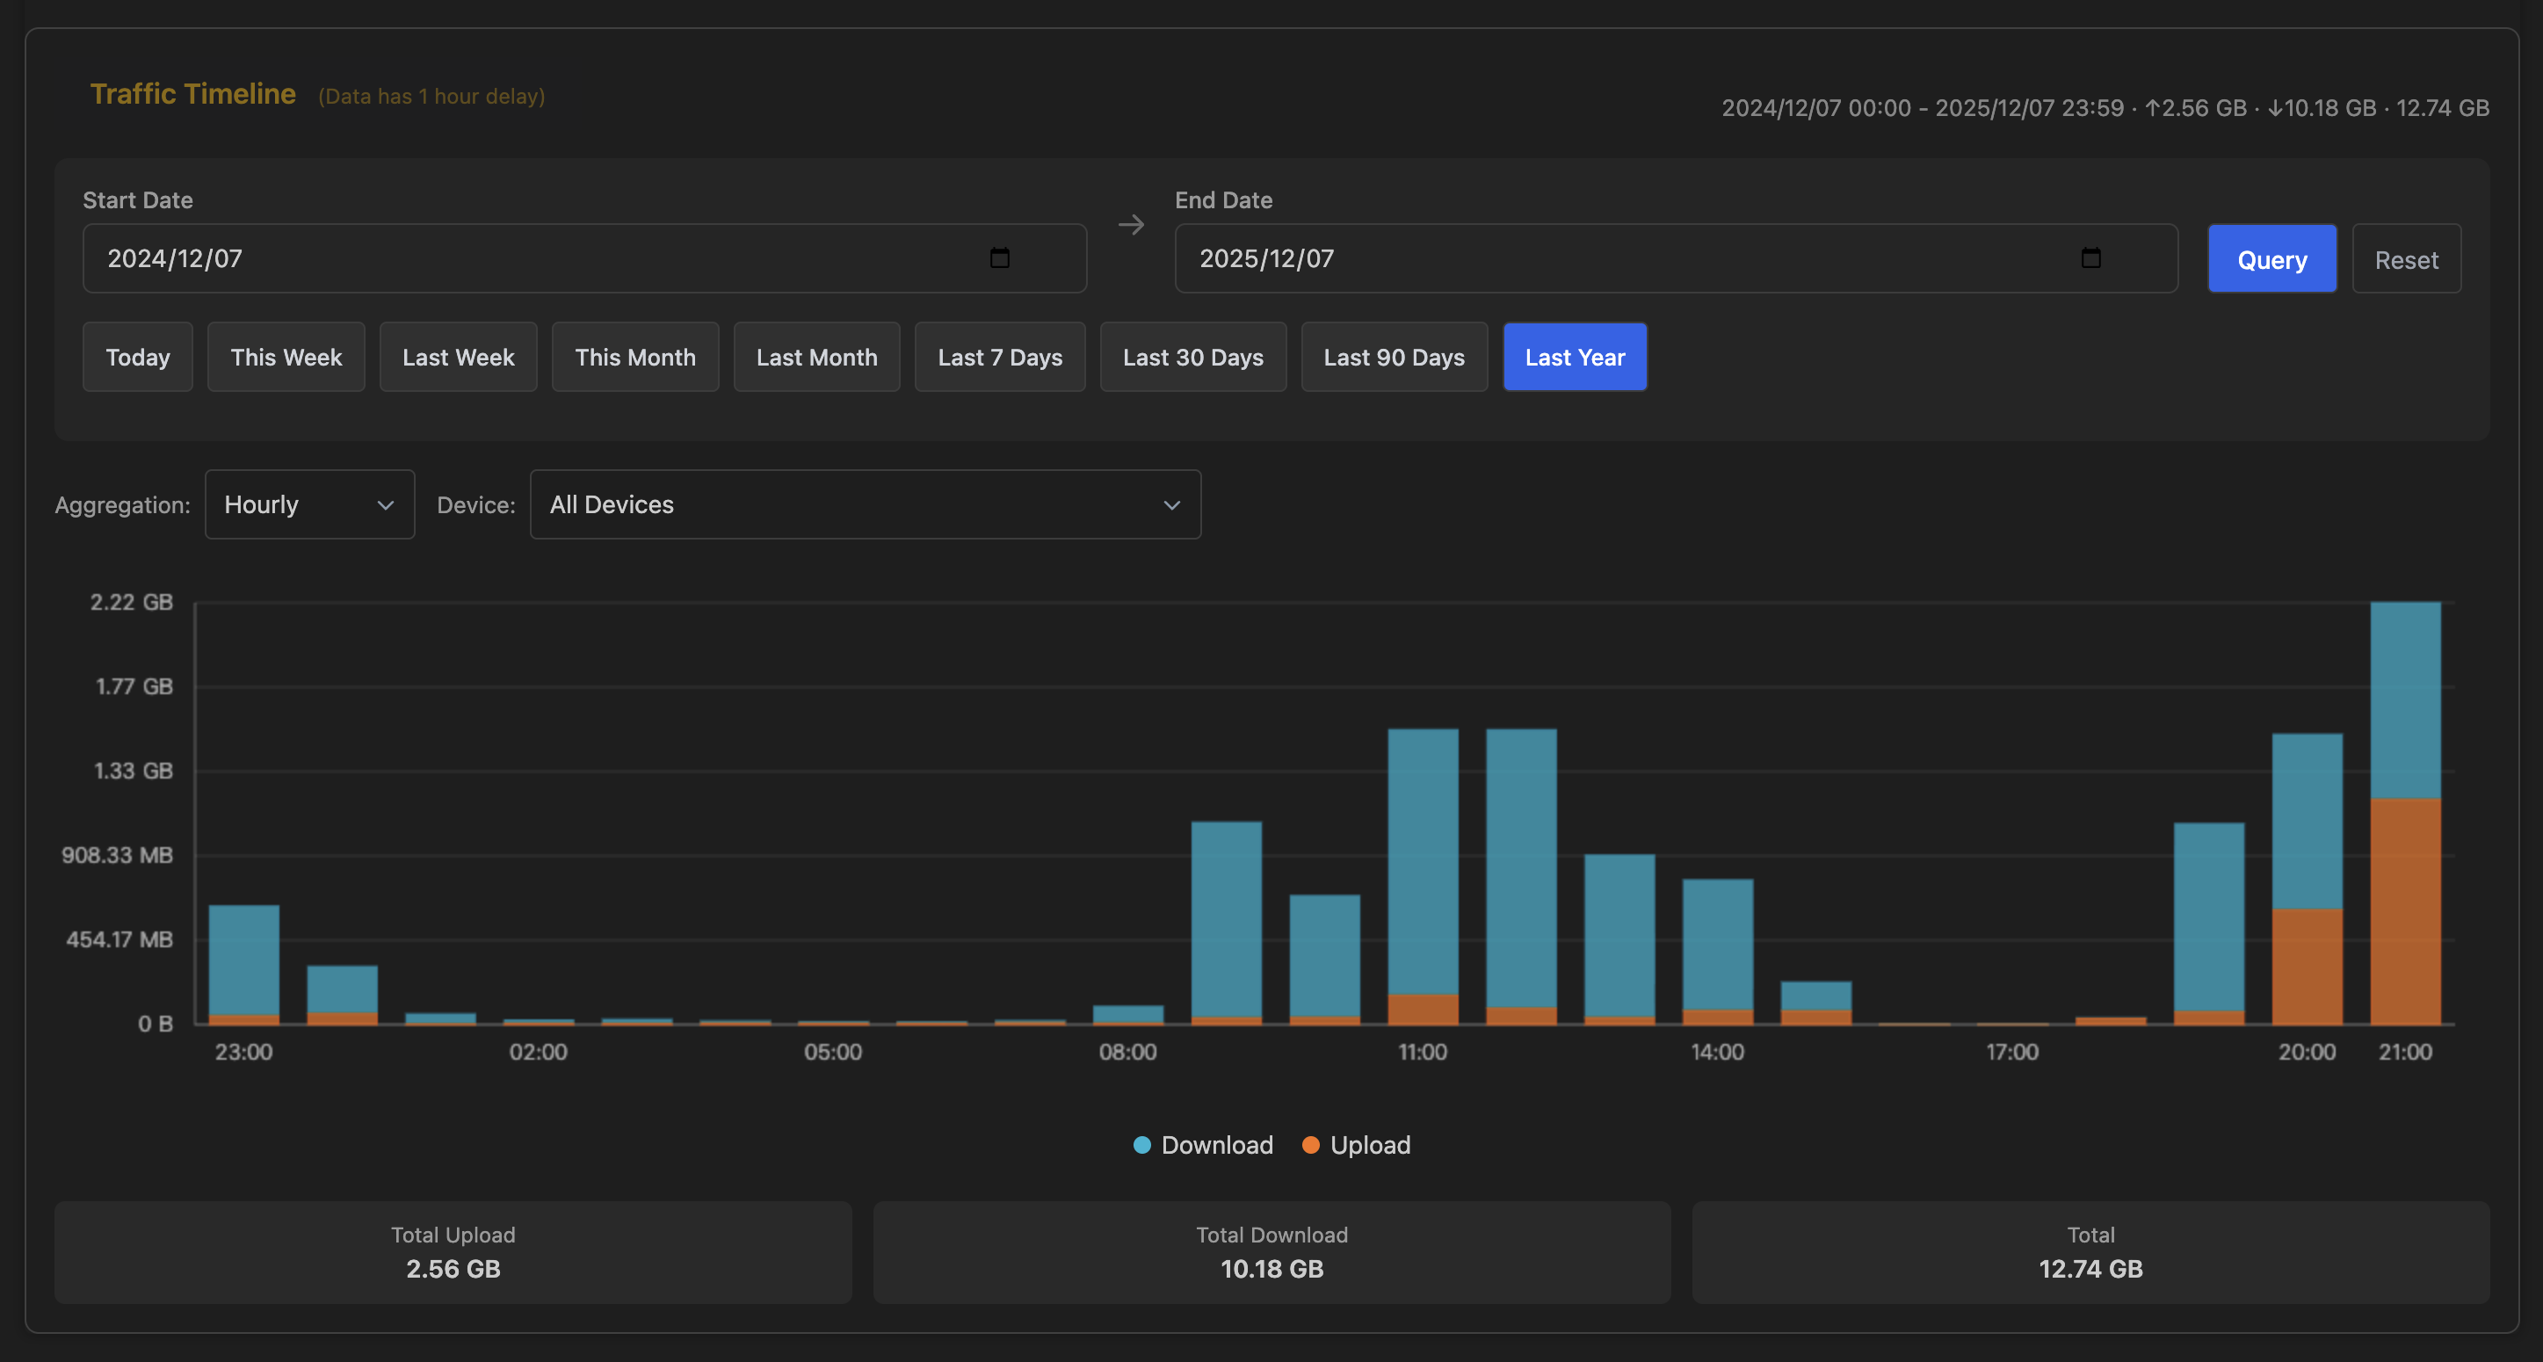This screenshot has height=1362, width=2543.
Task: Click the Upload legend dot icon
Action: tap(1310, 1145)
